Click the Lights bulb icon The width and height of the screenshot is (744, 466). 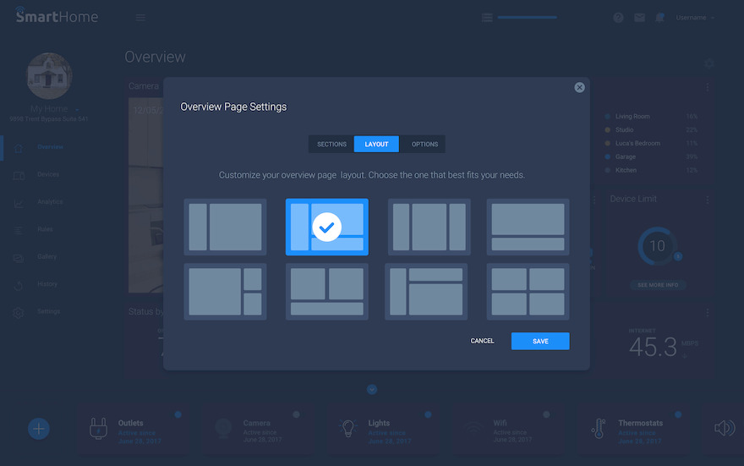click(x=347, y=428)
